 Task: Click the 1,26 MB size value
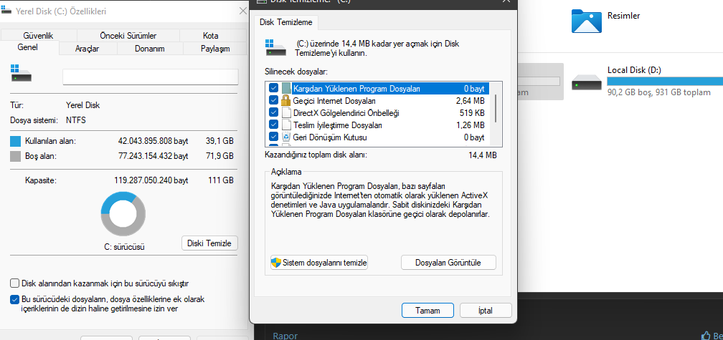point(471,125)
